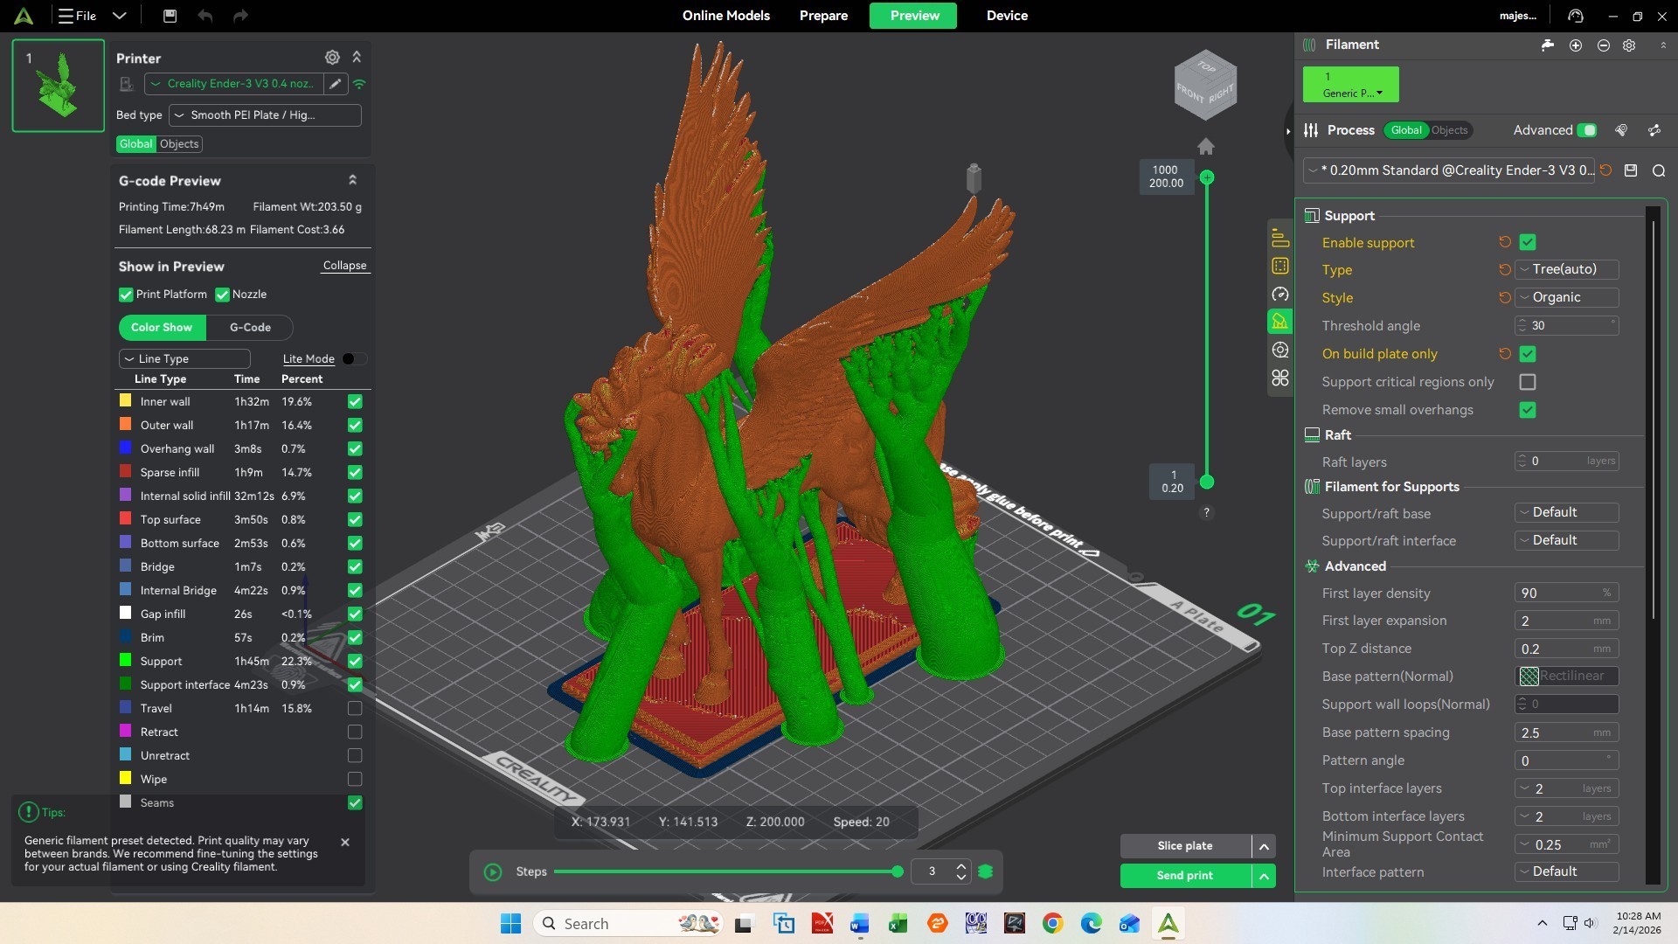Turn off the Advanced toggle switch
1678x944 pixels.
pyautogui.click(x=1587, y=130)
